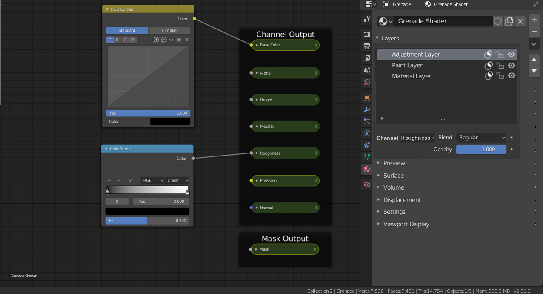Open ColorRamp RGB color mode dropdown
Screen dimensions: 543x294
click(153, 180)
